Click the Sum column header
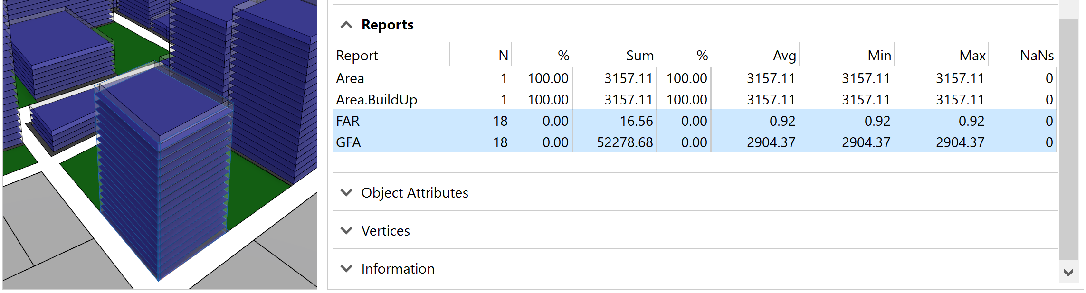This screenshot has width=1086, height=293. tap(639, 56)
